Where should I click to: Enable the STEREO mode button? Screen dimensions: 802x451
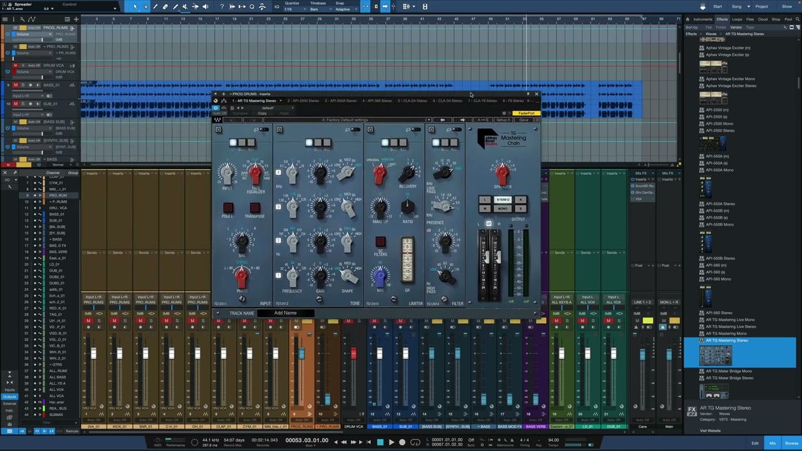503,200
